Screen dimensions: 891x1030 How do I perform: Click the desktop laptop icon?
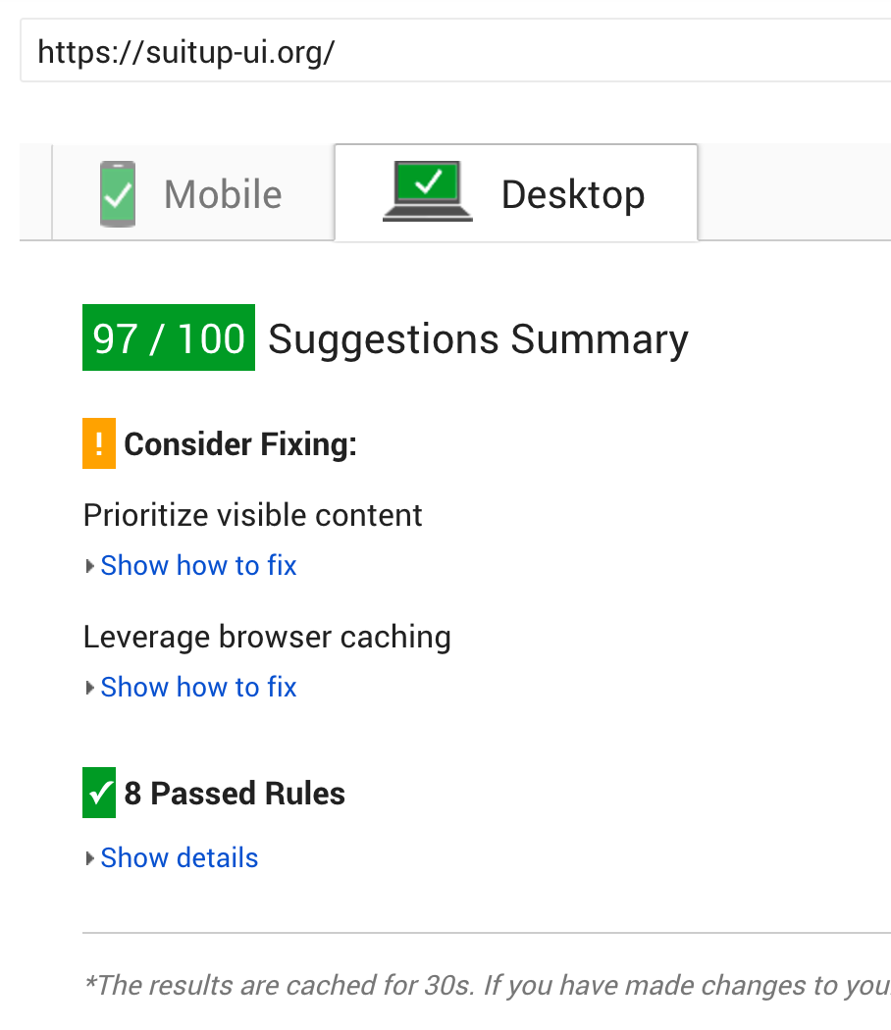click(428, 192)
